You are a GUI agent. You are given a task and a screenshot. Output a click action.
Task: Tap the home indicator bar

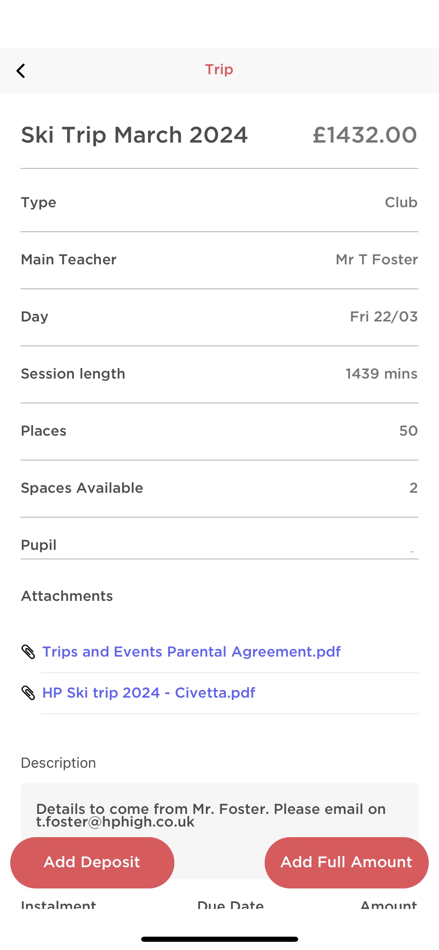pyautogui.click(x=219, y=939)
